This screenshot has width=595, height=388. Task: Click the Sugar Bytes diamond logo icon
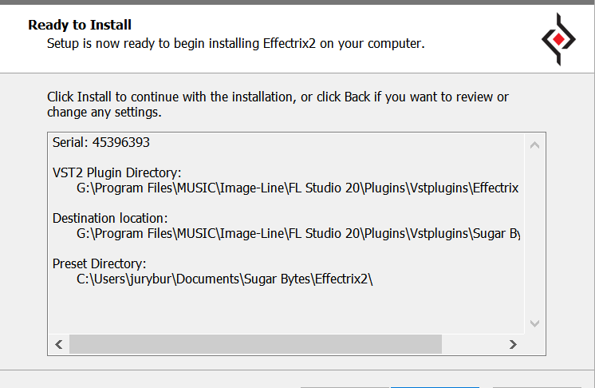(x=558, y=38)
